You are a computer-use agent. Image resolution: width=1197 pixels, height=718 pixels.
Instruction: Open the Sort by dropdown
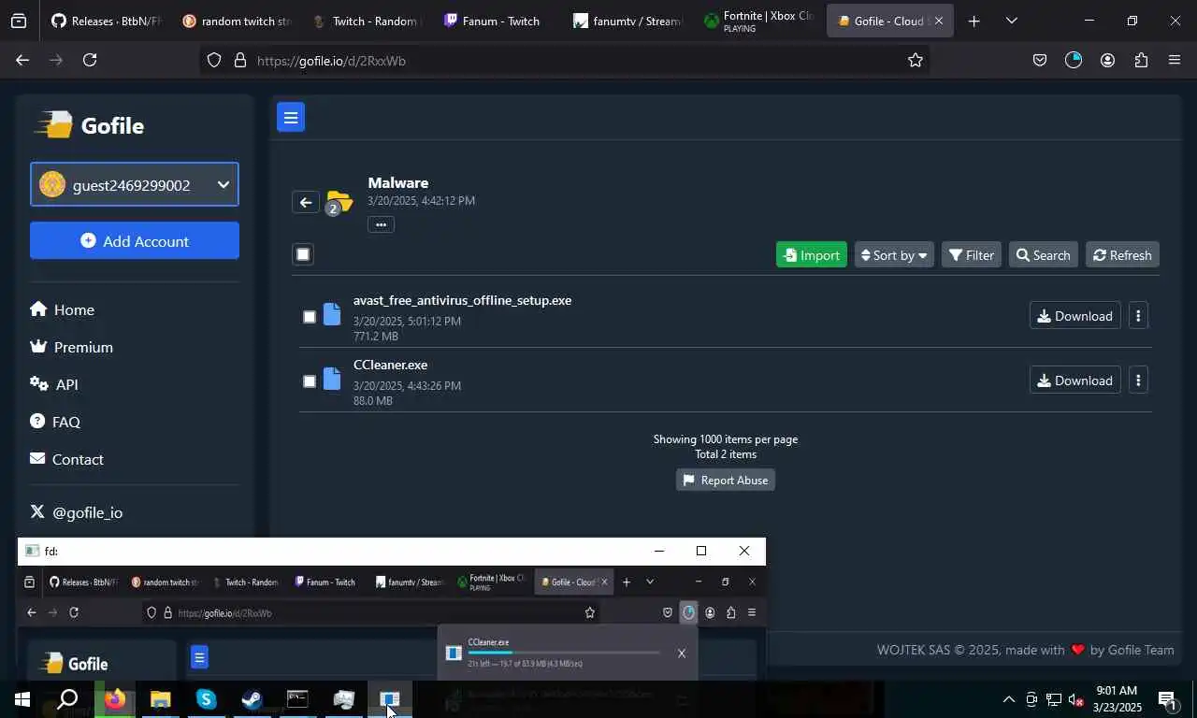pyautogui.click(x=894, y=255)
